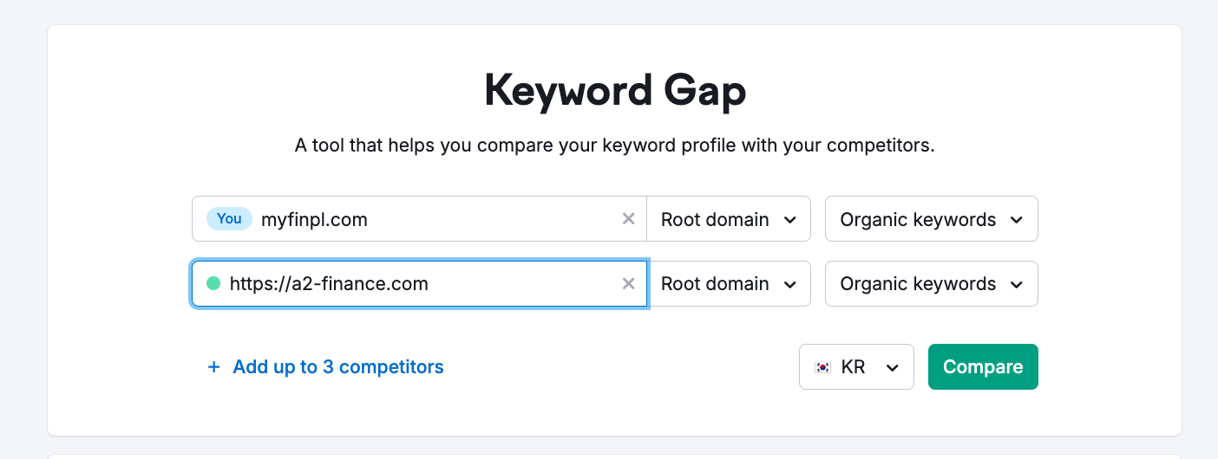Click the tool description text under the heading
The image size is (1218, 459).
(615, 145)
